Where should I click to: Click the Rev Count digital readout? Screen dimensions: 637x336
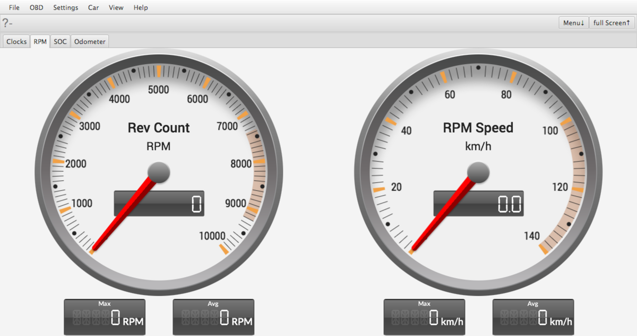click(159, 204)
